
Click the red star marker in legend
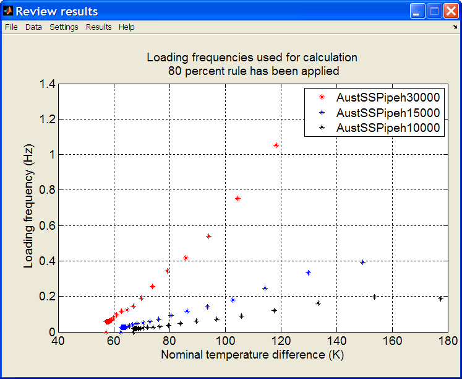point(322,97)
